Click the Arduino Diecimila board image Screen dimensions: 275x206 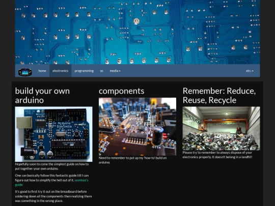click(53, 134)
